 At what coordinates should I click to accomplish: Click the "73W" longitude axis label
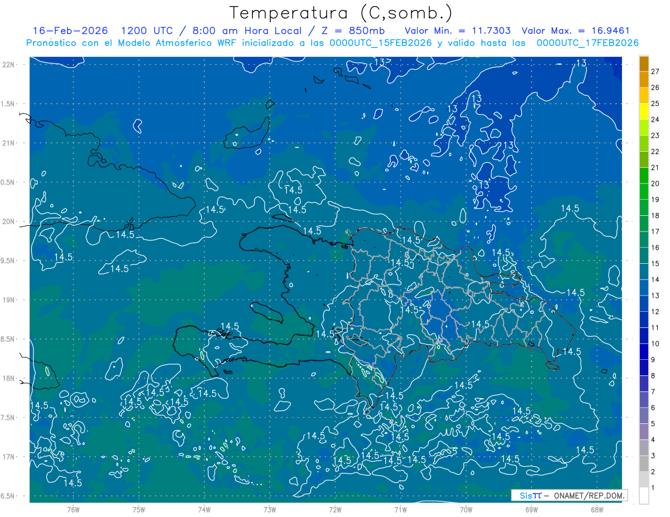click(270, 509)
